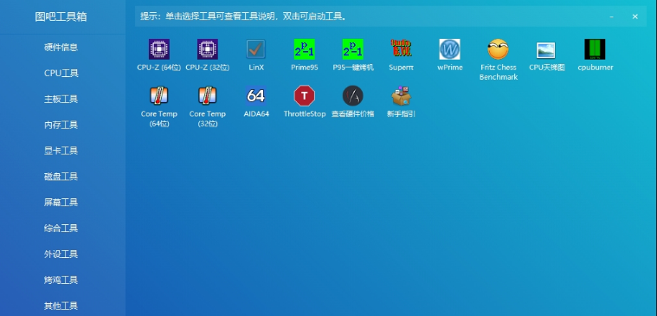The image size is (657, 316).
Task: Select the wPrime icon
Action: [x=449, y=49]
